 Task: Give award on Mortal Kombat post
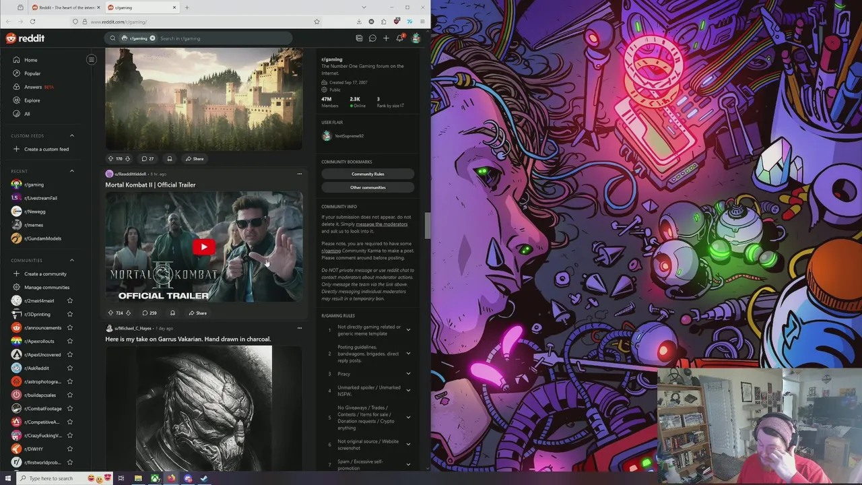click(172, 313)
